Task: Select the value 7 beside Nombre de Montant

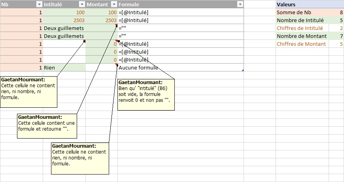Action: click(336, 36)
